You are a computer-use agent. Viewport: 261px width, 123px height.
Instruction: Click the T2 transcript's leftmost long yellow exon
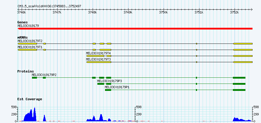27,44
